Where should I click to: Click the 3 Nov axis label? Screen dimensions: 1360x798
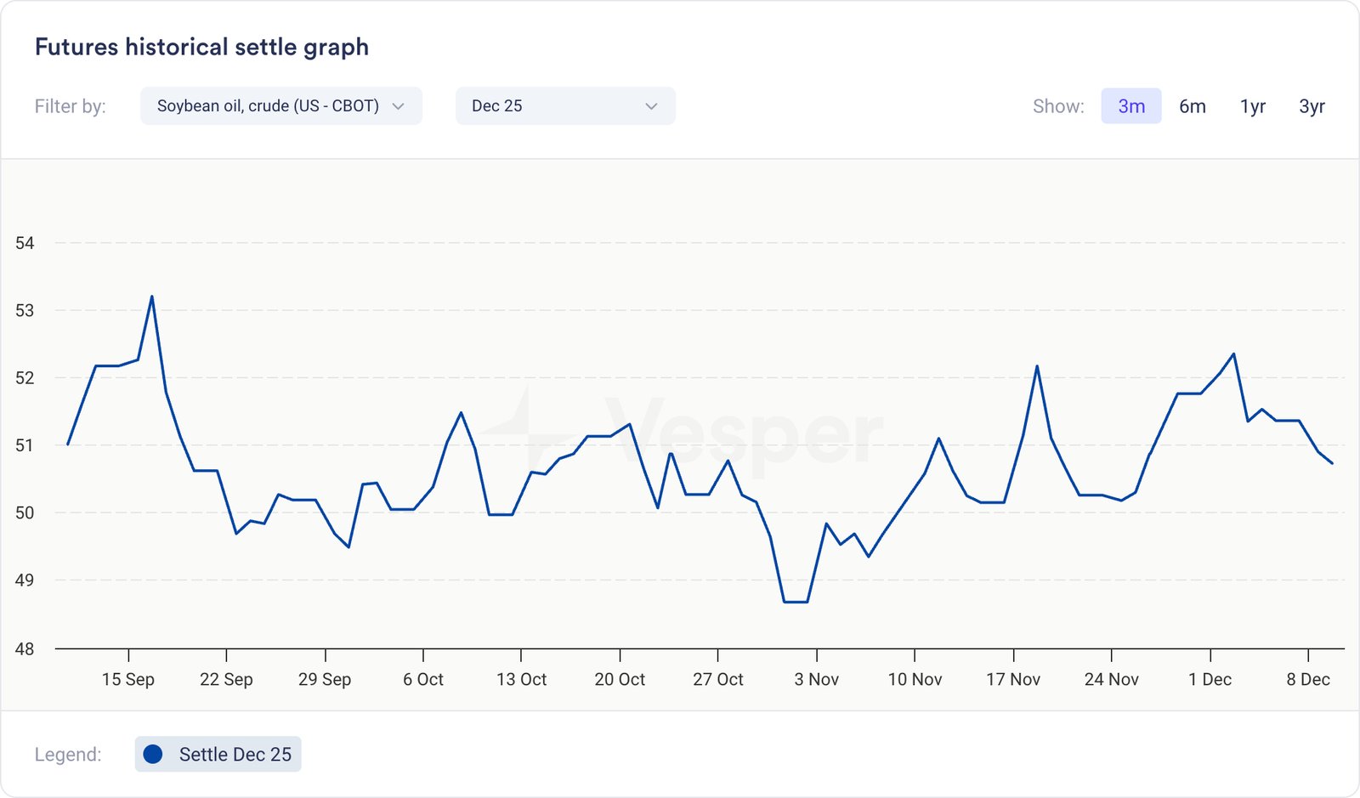(x=816, y=680)
